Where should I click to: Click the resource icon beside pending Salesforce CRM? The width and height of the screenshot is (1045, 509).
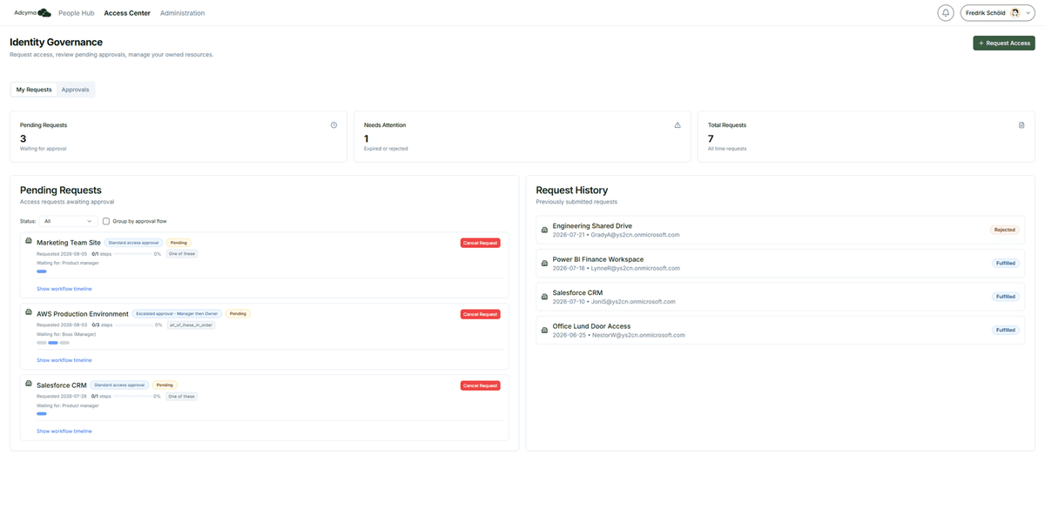[29, 383]
